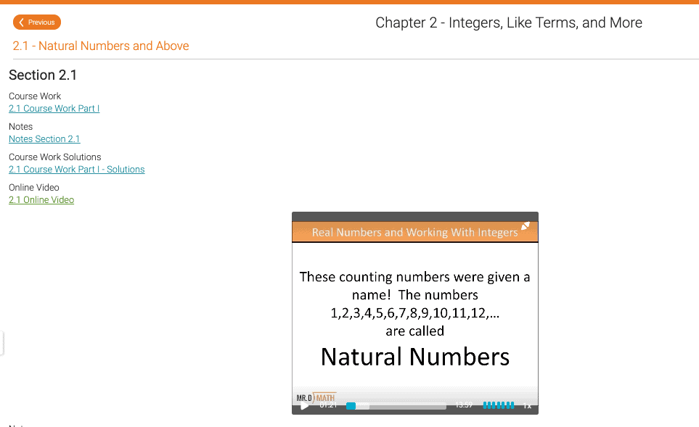699x427 pixels.
Task: Click the Section 2.1 heading
Action: coord(43,75)
